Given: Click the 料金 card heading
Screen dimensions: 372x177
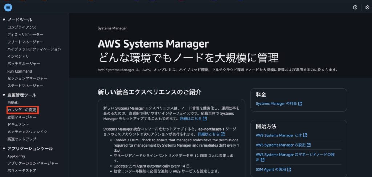Looking at the screenshot, I should click(x=261, y=95).
